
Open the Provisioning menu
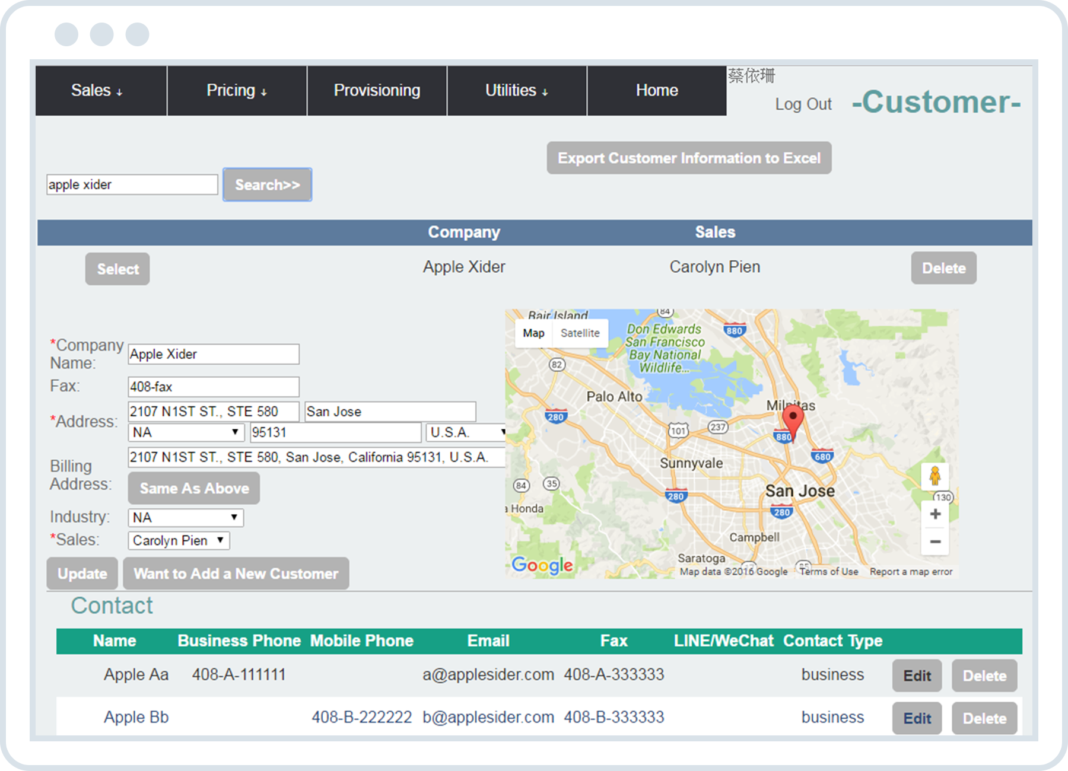(376, 90)
